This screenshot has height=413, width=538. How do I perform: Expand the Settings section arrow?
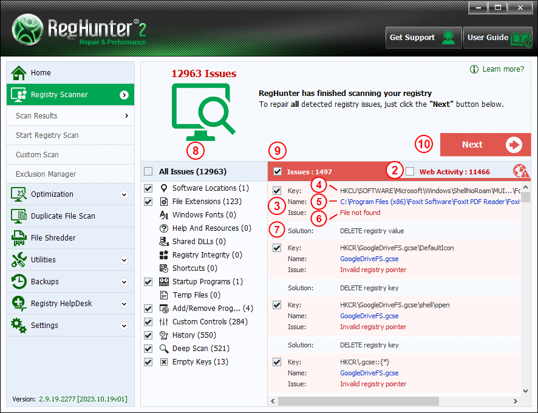point(124,326)
